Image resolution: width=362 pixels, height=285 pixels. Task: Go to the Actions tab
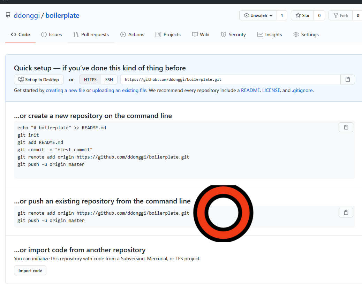click(x=132, y=34)
